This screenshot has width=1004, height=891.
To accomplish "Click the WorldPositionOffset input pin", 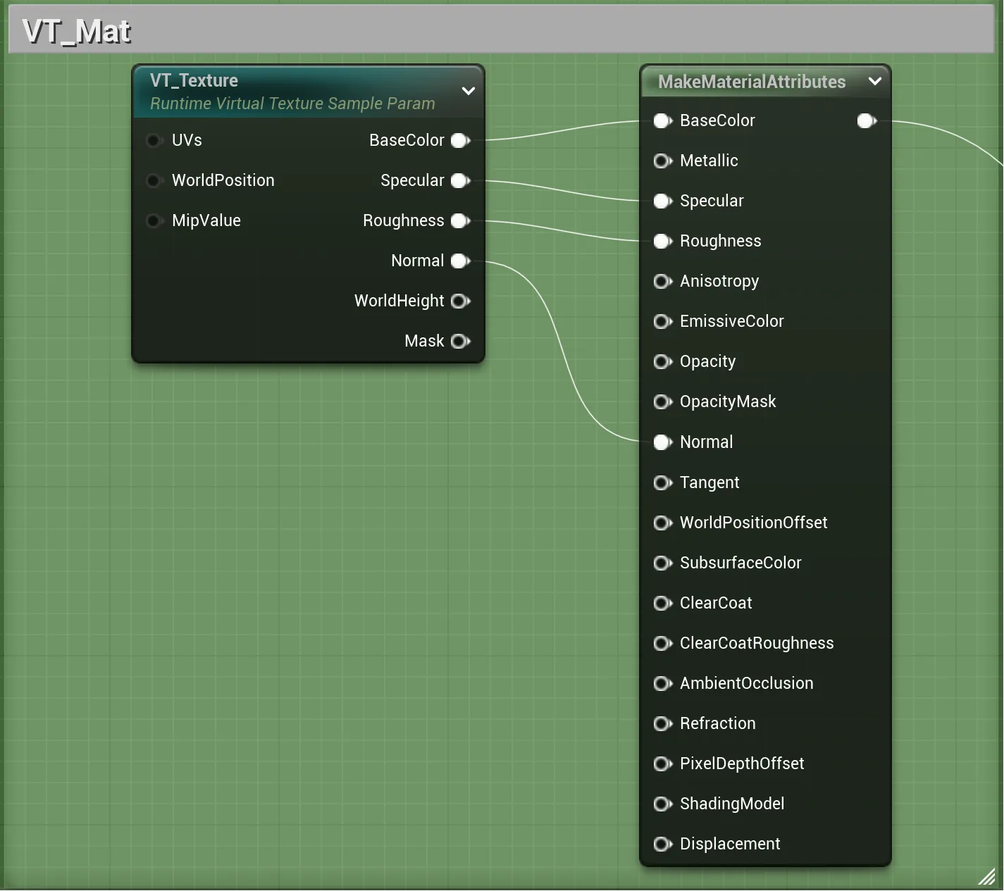I will pos(663,522).
